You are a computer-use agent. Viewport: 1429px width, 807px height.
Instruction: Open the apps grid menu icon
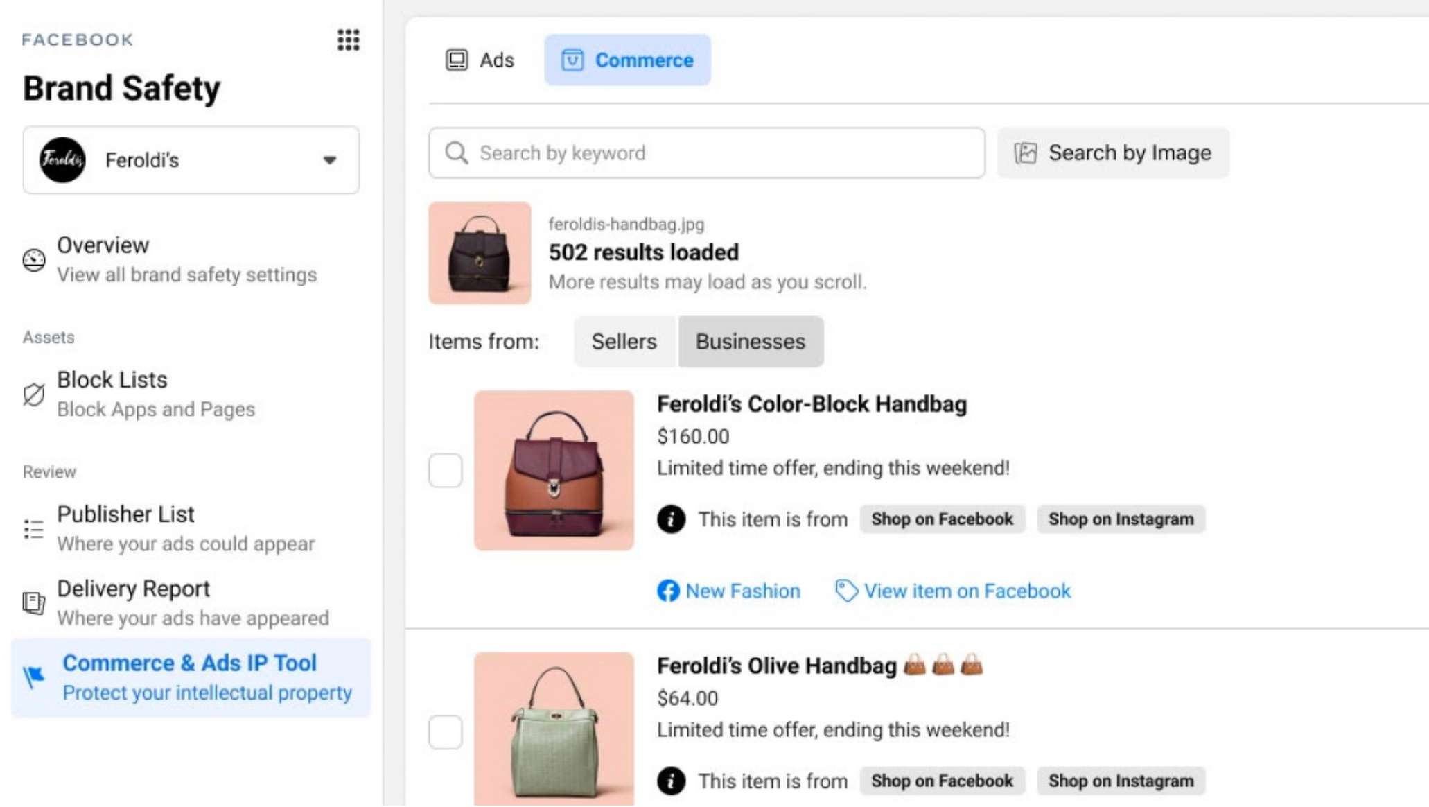[348, 40]
